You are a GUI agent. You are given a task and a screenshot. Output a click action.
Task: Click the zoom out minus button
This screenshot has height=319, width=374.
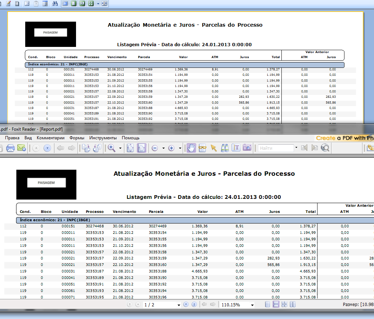coord(155,148)
